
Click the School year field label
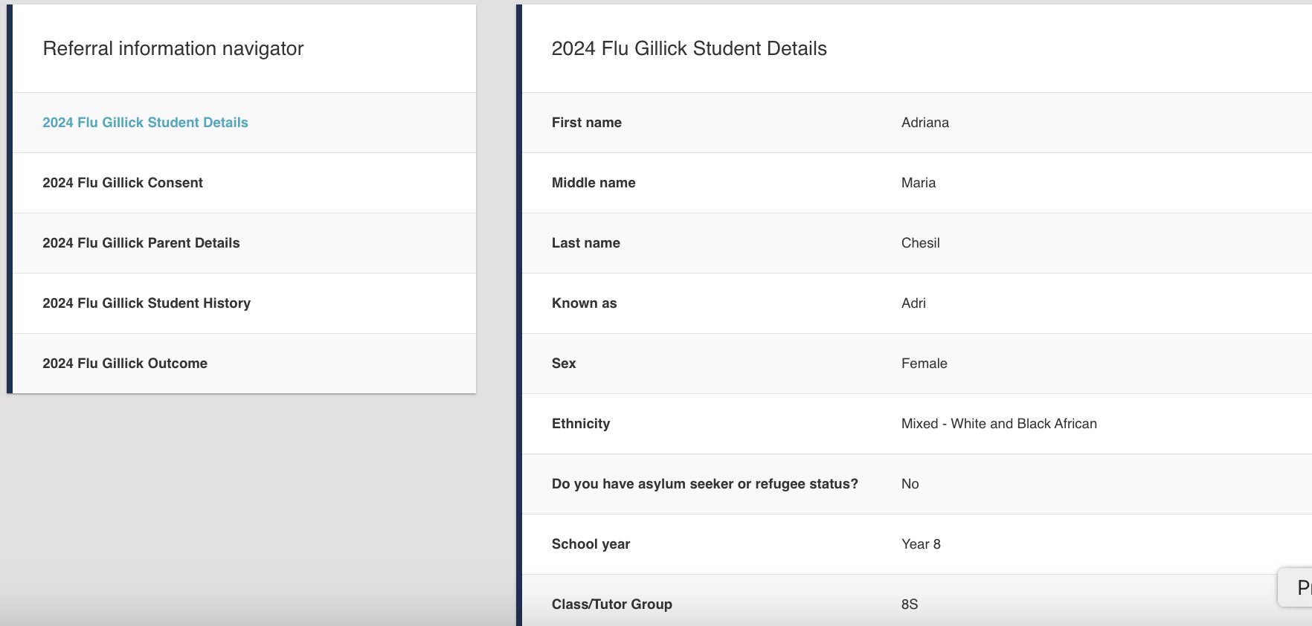[591, 544]
